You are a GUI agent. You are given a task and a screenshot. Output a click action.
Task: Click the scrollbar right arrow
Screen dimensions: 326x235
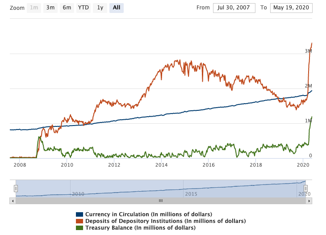(x=309, y=201)
